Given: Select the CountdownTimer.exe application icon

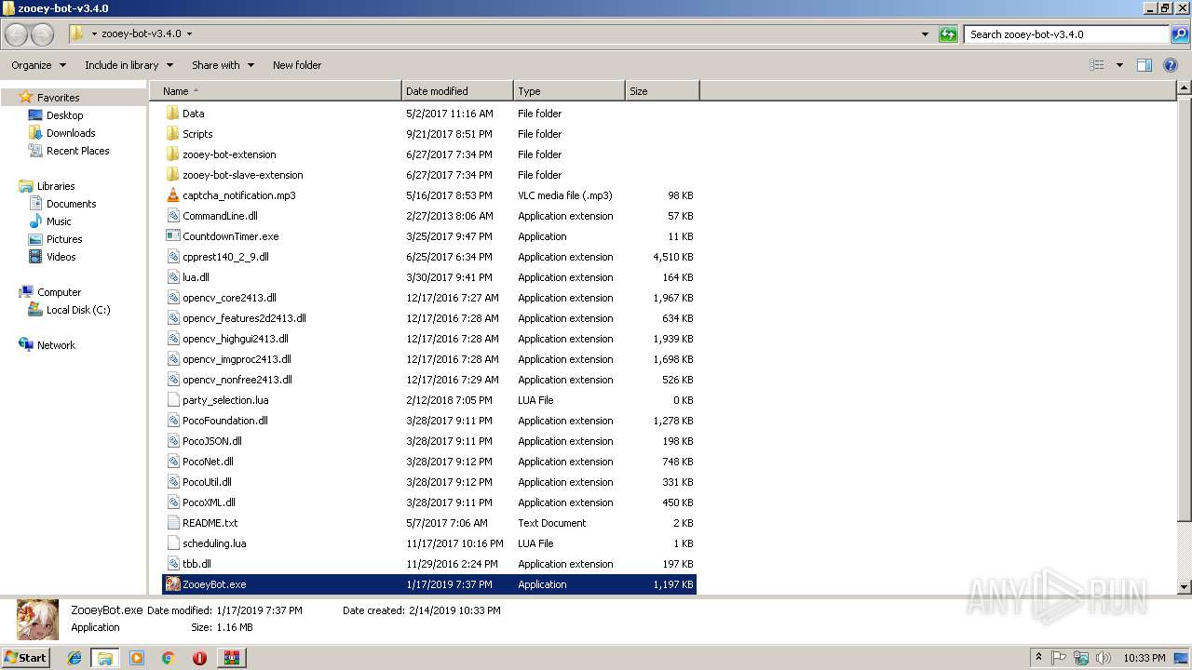Looking at the screenshot, I should coord(172,236).
